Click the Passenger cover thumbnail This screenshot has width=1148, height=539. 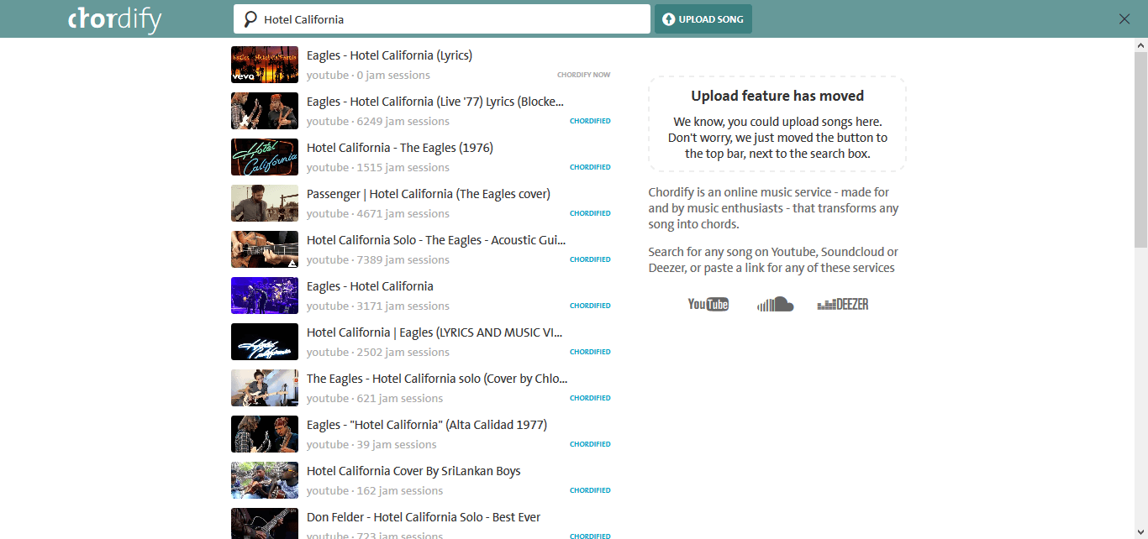pyautogui.click(x=265, y=203)
